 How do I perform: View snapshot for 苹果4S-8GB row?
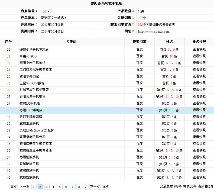click(x=199, y=56)
